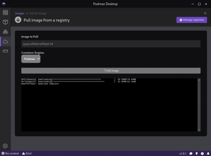Click the download arrow icon beside title
The image size is (211, 156).
[18, 20]
